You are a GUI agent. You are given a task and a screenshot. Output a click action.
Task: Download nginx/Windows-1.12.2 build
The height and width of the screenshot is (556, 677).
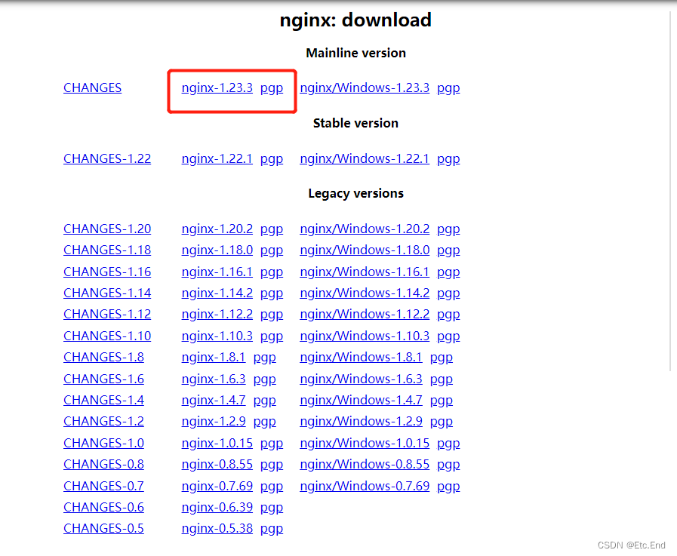tap(365, 315)
